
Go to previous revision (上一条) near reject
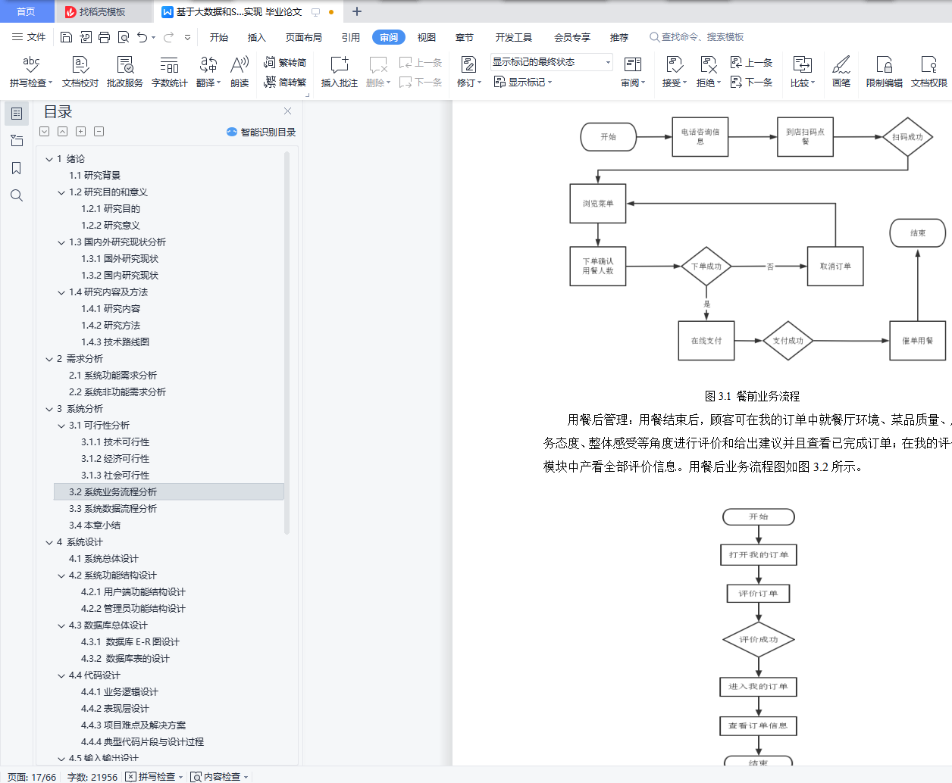[x=751, y=63]
